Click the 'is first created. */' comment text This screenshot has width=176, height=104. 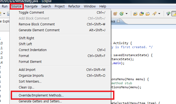pos(134,47)
